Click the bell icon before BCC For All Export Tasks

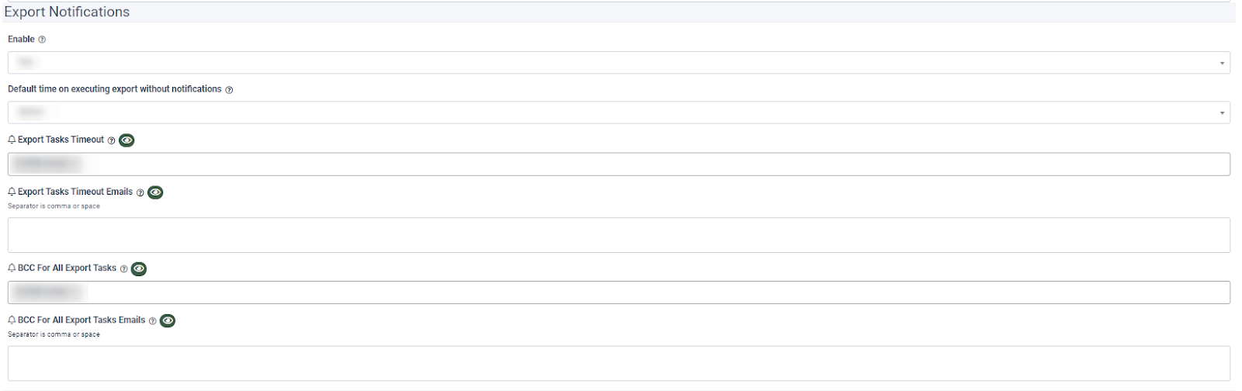tap(12, 268)
